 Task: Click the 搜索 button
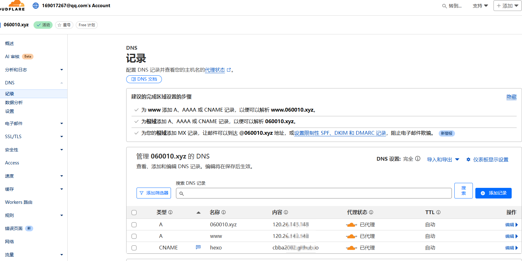point(463,191)
